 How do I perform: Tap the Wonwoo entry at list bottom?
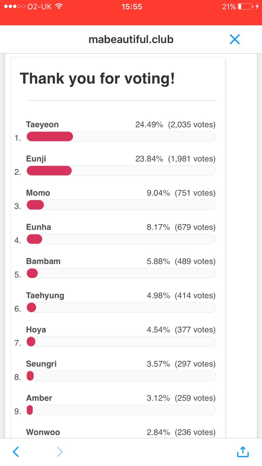pyautogui.click(x=43, y=432)
